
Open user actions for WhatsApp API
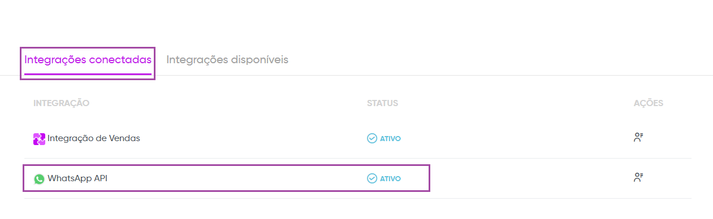click(x=639, y=177)
